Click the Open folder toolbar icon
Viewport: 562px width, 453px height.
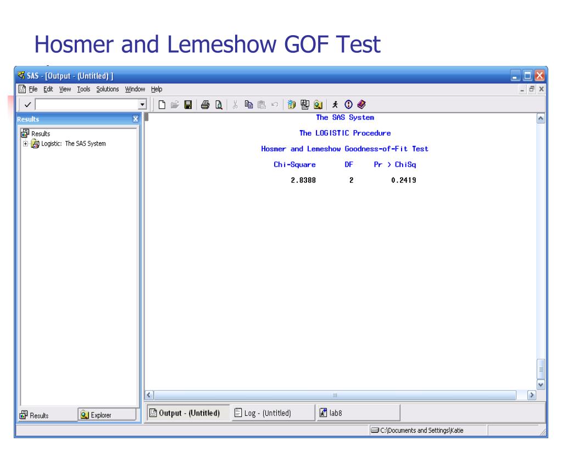point(175,104)
